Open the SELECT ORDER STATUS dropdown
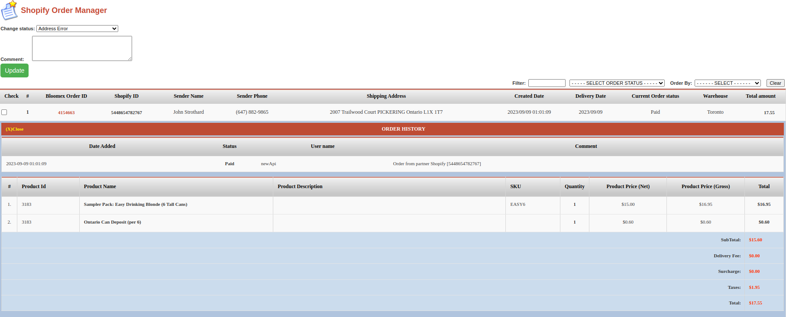The width and height of the screenshot is (786, 317). tap(617, 83)
